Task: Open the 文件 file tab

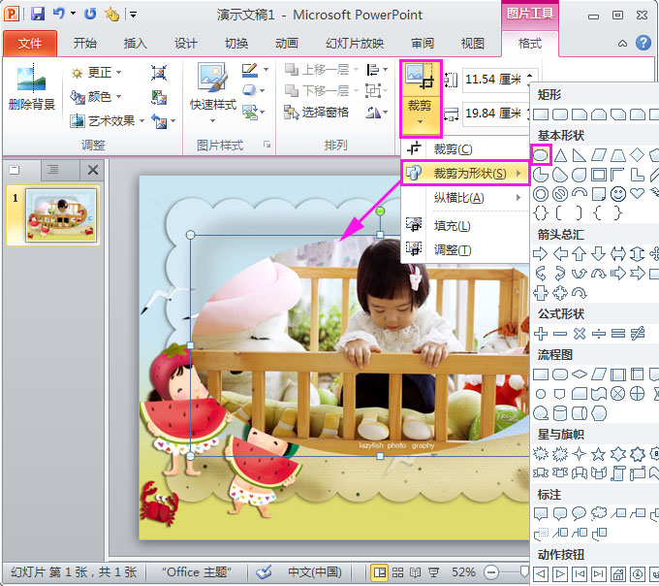Action: coord(30,43)
